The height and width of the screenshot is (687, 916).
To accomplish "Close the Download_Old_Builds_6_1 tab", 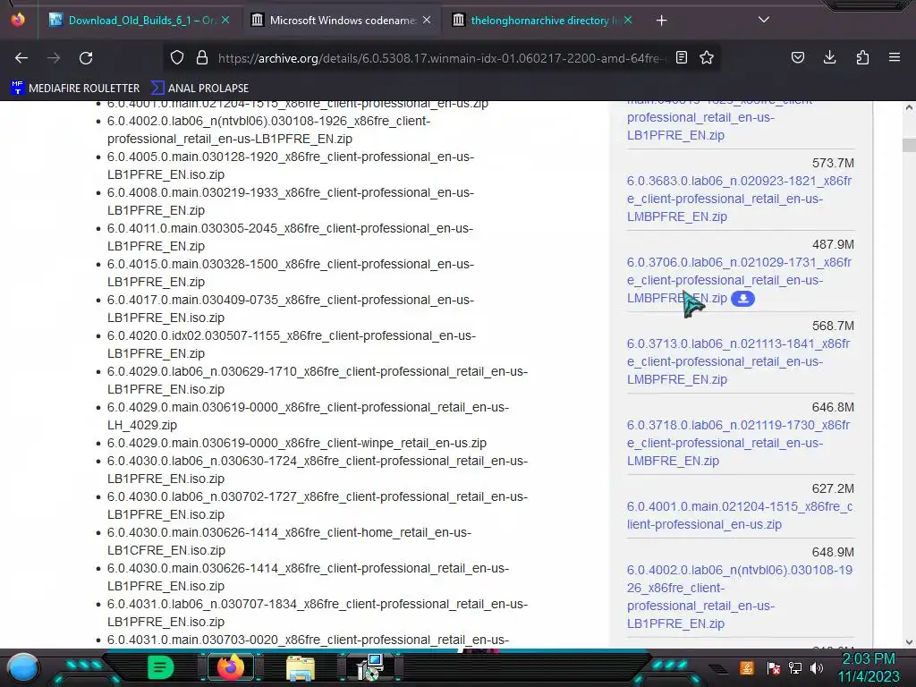I will (x=225, y=20).
